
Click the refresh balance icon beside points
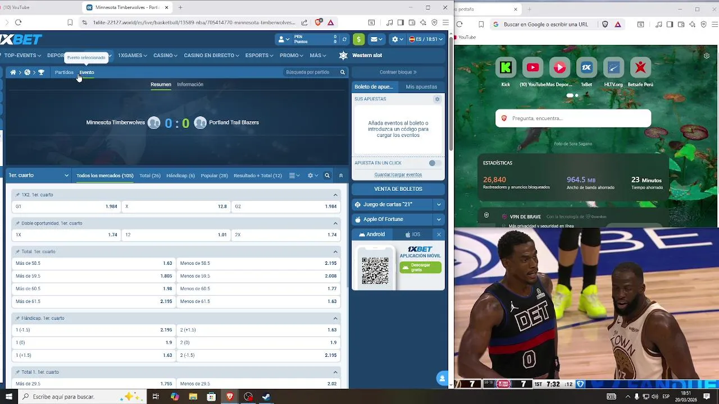click(x=344, y=39)
